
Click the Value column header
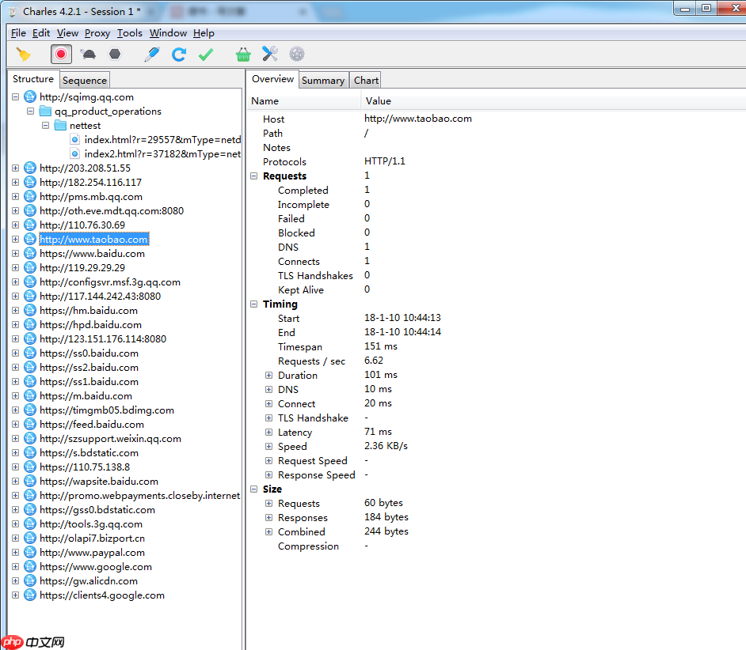(x=379, y=101)
